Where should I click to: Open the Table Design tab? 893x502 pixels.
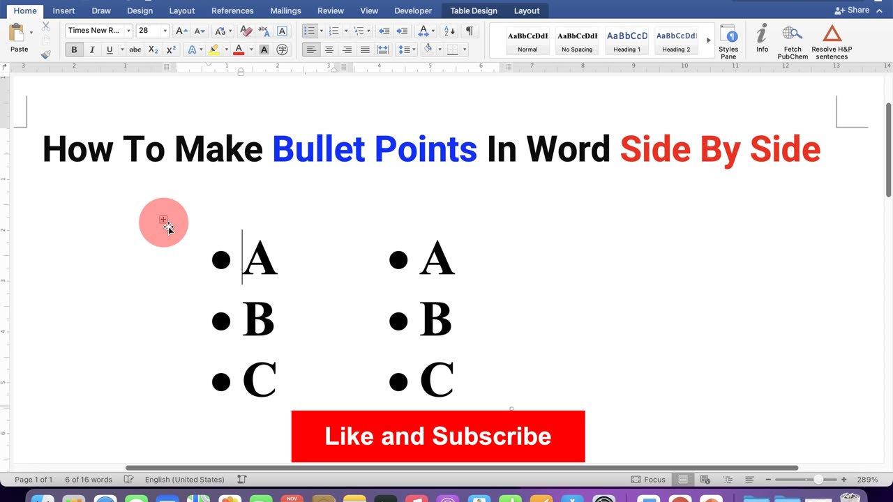pyautogui.click(x=474, y=10)
